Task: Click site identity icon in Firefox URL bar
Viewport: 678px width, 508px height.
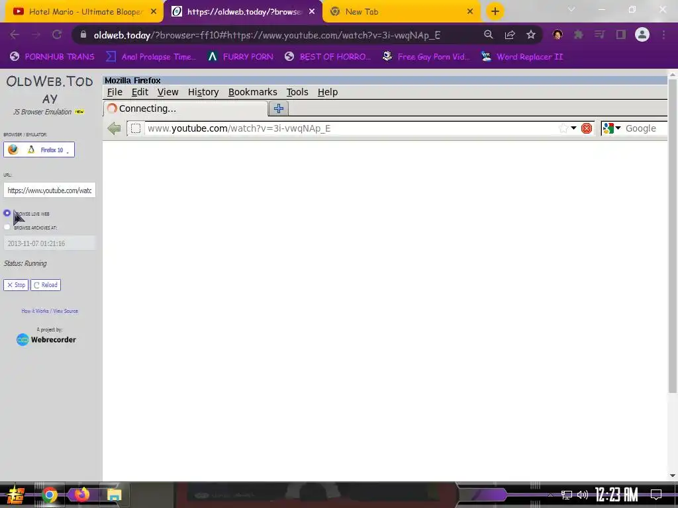Action: pos(136,128)
